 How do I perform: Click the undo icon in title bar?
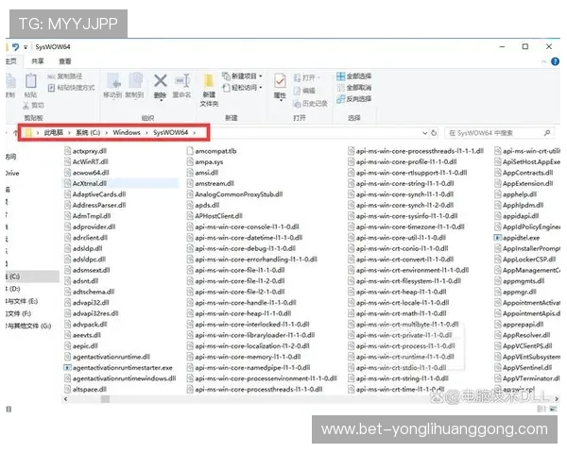pyautogui.click(x=15, y=47)
